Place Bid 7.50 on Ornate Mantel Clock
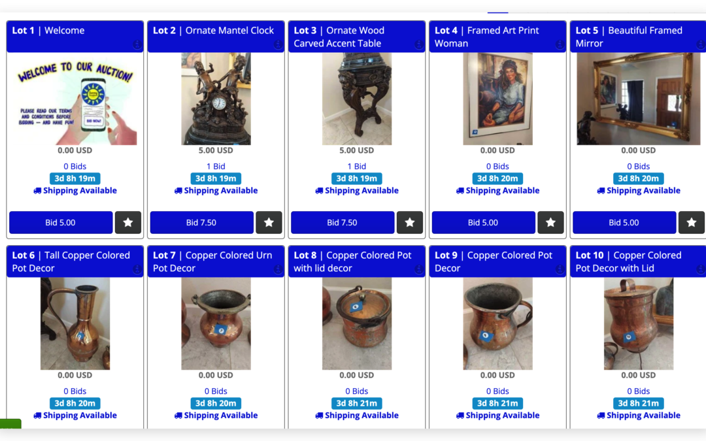 [202, 222]
